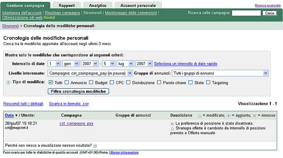Open help icon after 'nessun risultato?' question
This screenshot has height=158, width=283.
95,146
